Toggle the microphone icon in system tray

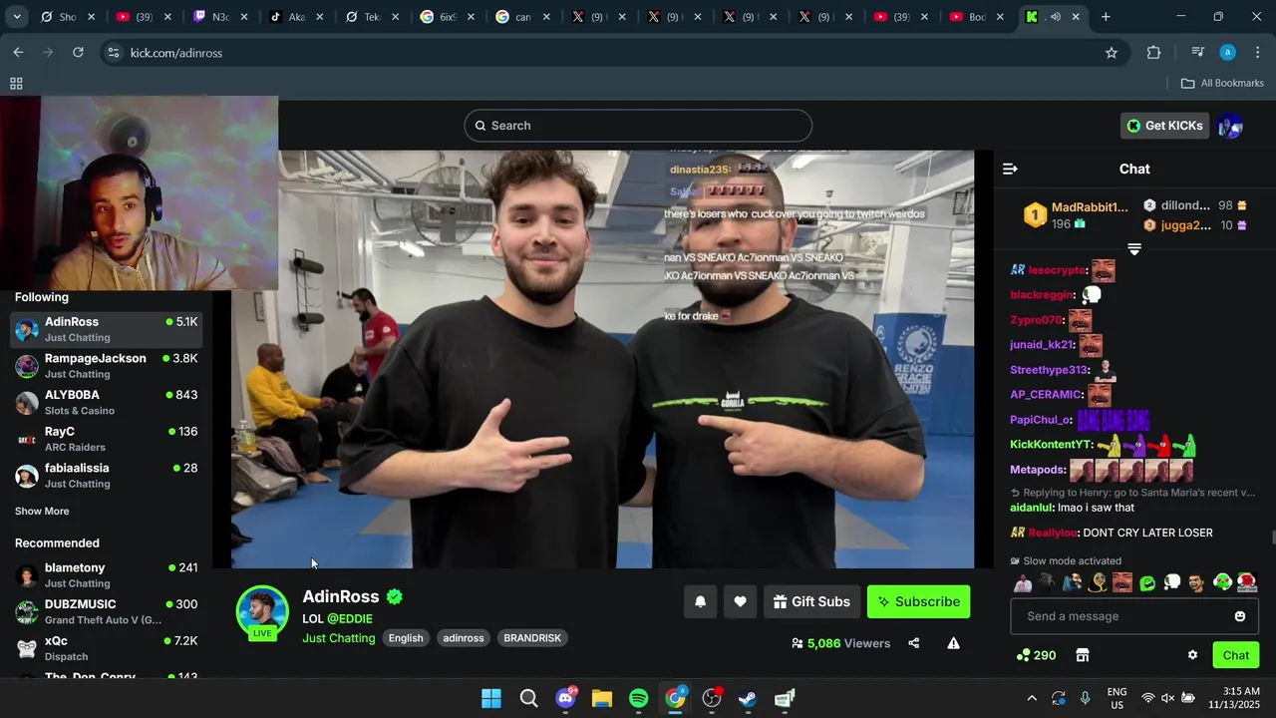click(x=1085, y=698)
